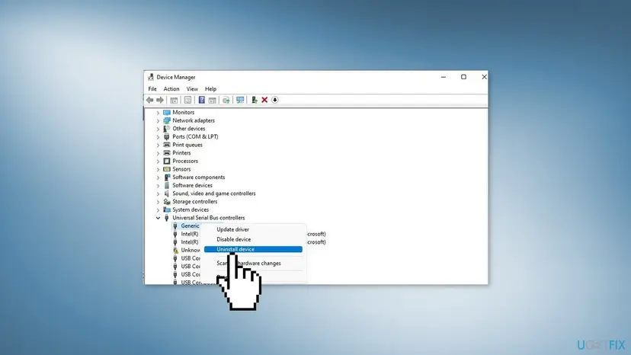The width and height of the screenshot is (631, 355).
Task: Click the Device Manager title bar icon
Action: pos(151,77)
